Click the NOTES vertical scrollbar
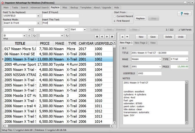 [187, 102]
